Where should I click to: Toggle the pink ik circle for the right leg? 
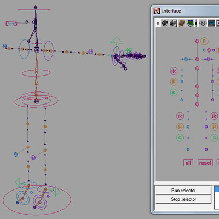(x=214, y=116)
